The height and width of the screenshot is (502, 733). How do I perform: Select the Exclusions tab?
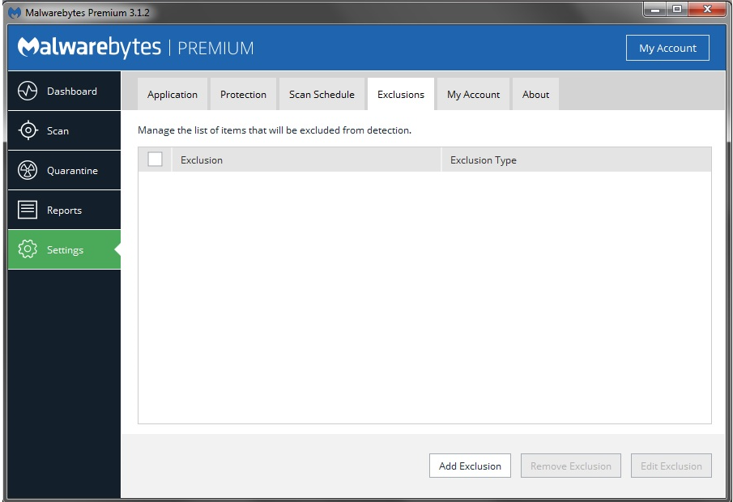click(x=400, y=95)
